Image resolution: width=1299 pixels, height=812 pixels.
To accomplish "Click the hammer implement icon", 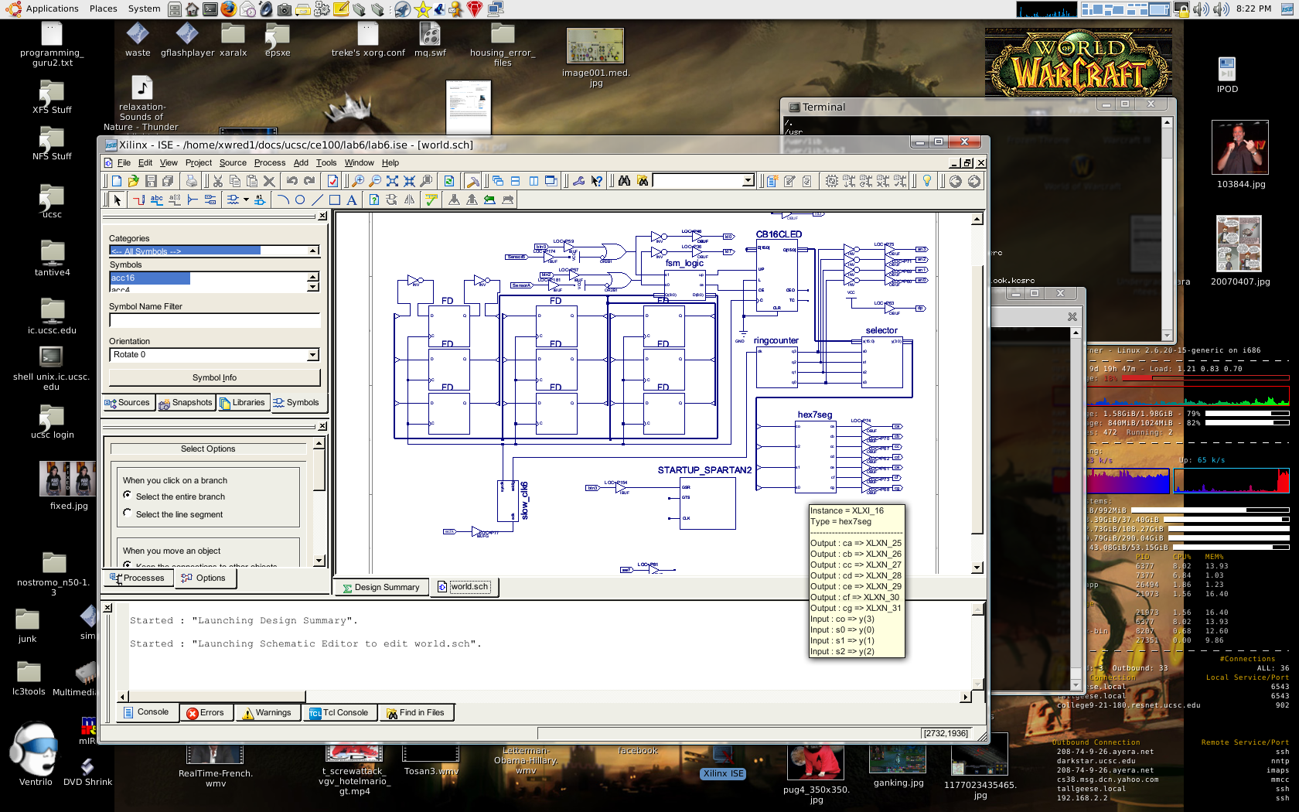I will tap(472, 181).
